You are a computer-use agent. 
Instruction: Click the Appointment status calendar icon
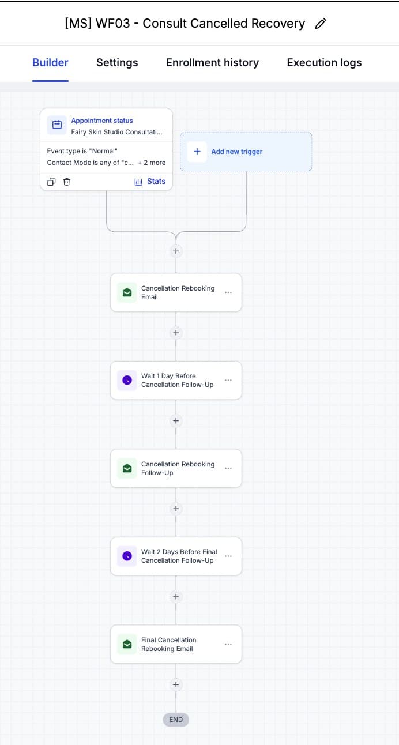pyautogui.click(x=57, y=125)
